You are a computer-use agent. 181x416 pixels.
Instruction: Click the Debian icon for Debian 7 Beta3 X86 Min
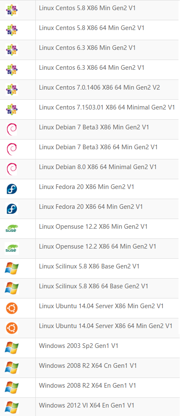click(12, 129)
